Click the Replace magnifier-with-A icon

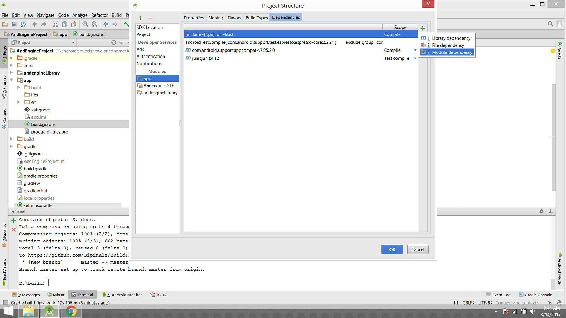click(x=94, y=24)
